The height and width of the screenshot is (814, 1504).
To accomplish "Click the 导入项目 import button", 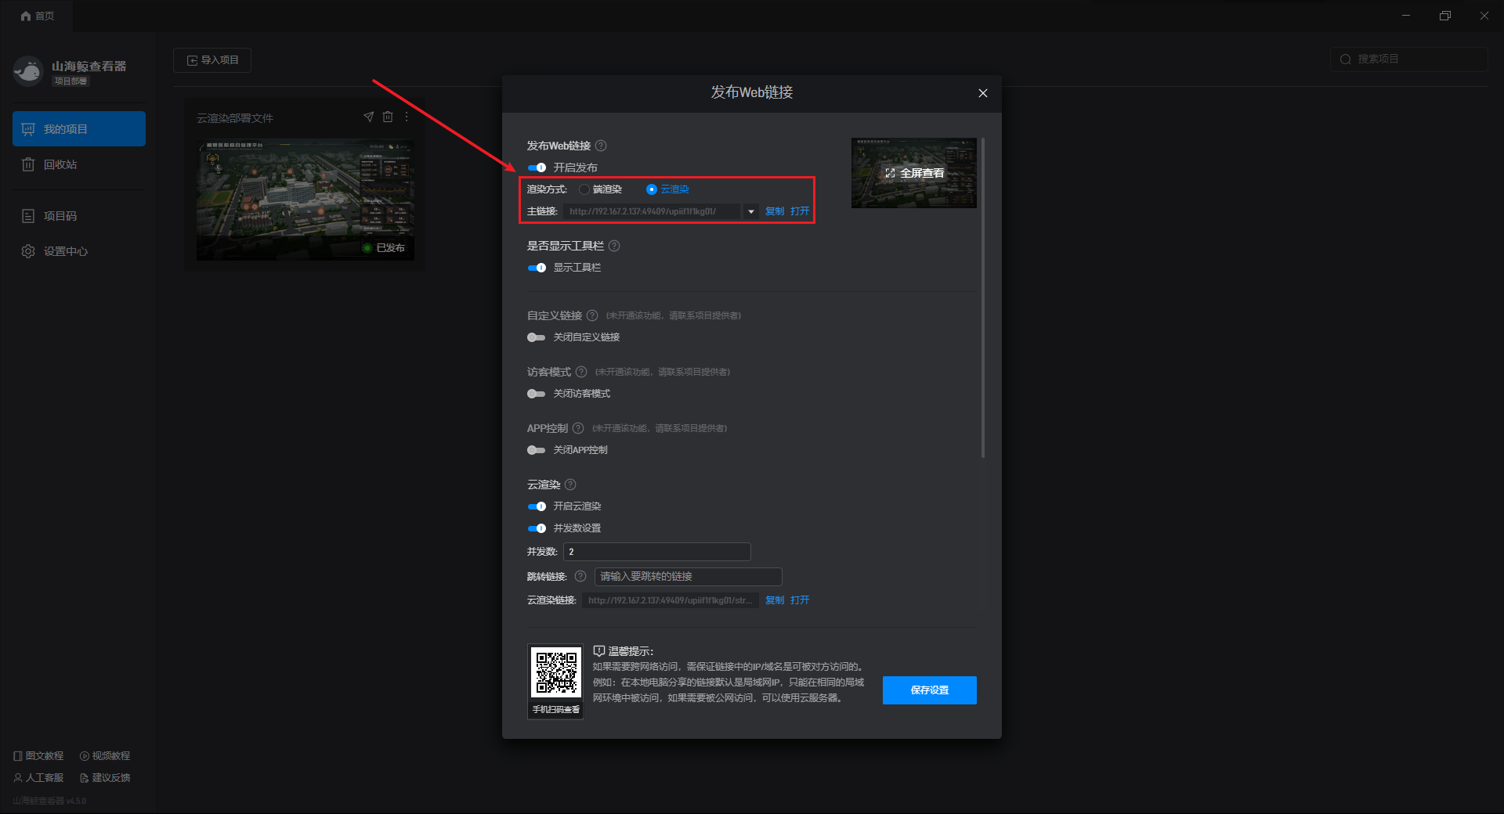I will 212,60.
